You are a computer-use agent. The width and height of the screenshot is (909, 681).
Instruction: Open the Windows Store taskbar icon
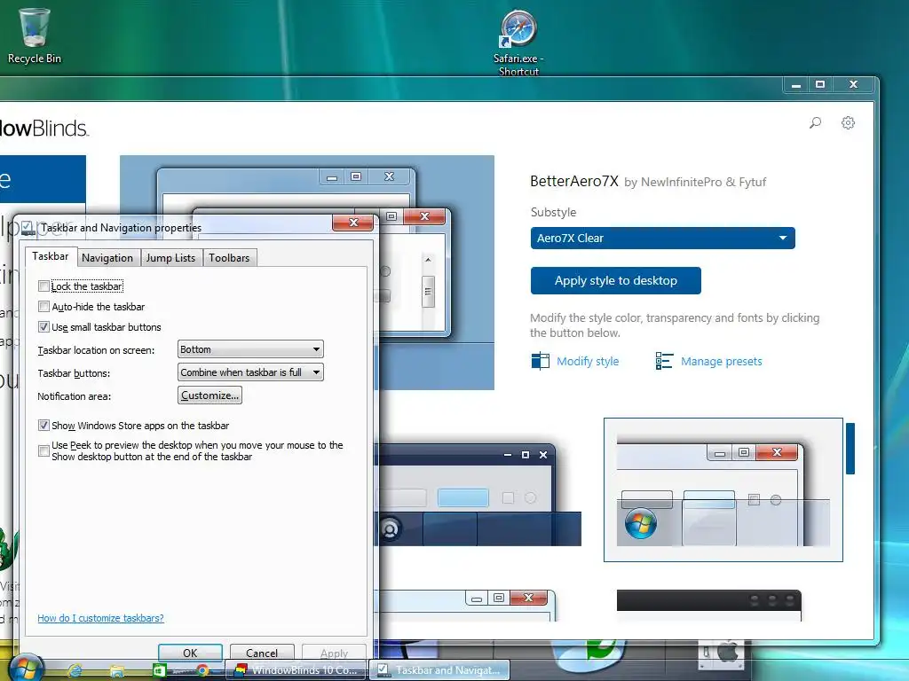point(159,670)
